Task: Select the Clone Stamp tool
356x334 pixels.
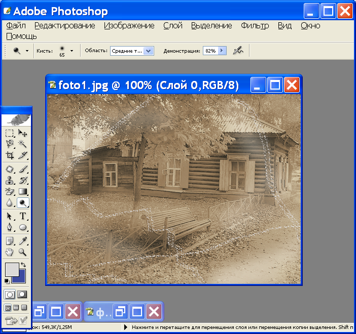Action: tap(9, 180)
